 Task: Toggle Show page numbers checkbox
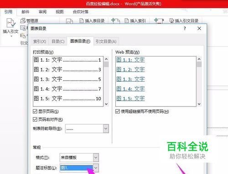click(35, 111)
